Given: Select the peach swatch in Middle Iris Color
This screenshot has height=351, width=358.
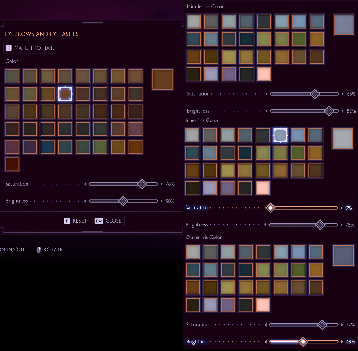Looking at the screenshot, I should click(264, 74).
